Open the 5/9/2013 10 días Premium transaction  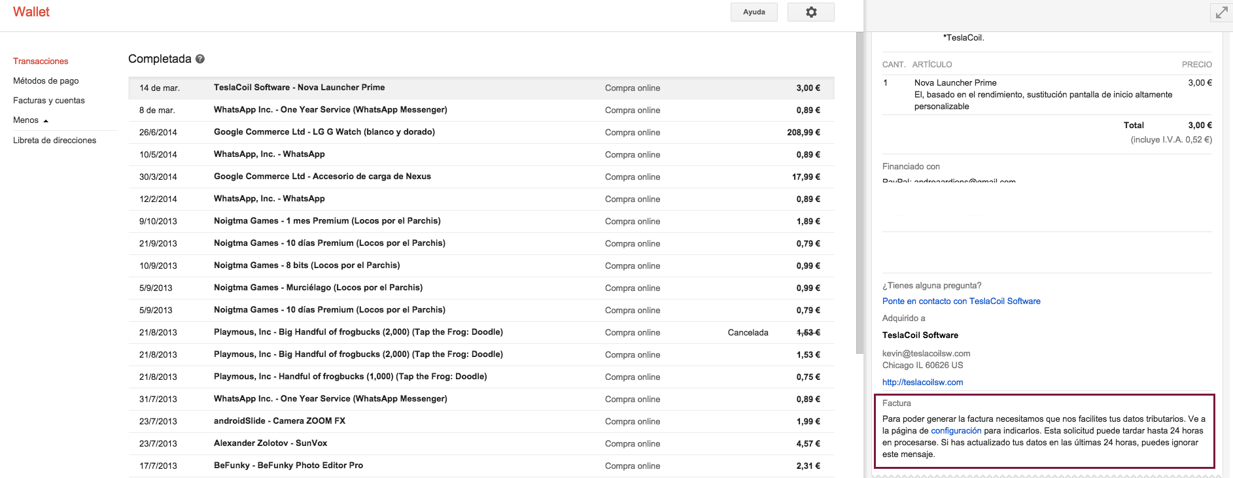coord(481,310)
